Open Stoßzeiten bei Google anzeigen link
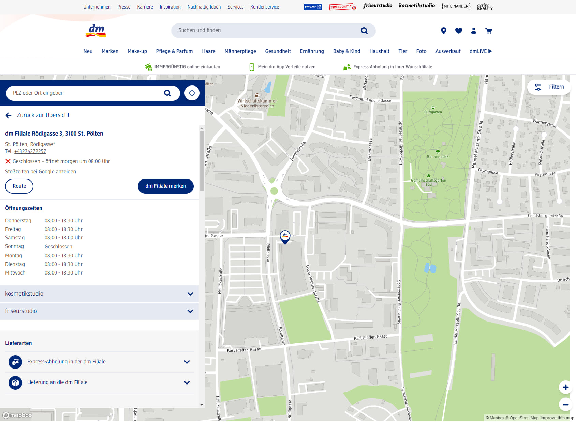This screenshot has height=423, width=576. 41,172
